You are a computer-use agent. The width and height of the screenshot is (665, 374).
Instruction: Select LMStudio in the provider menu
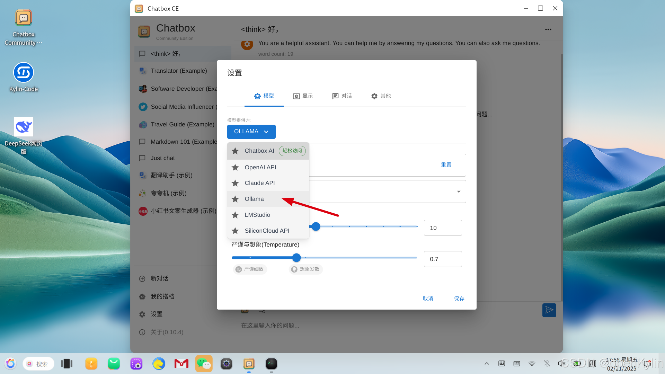(x=257, y=215)
